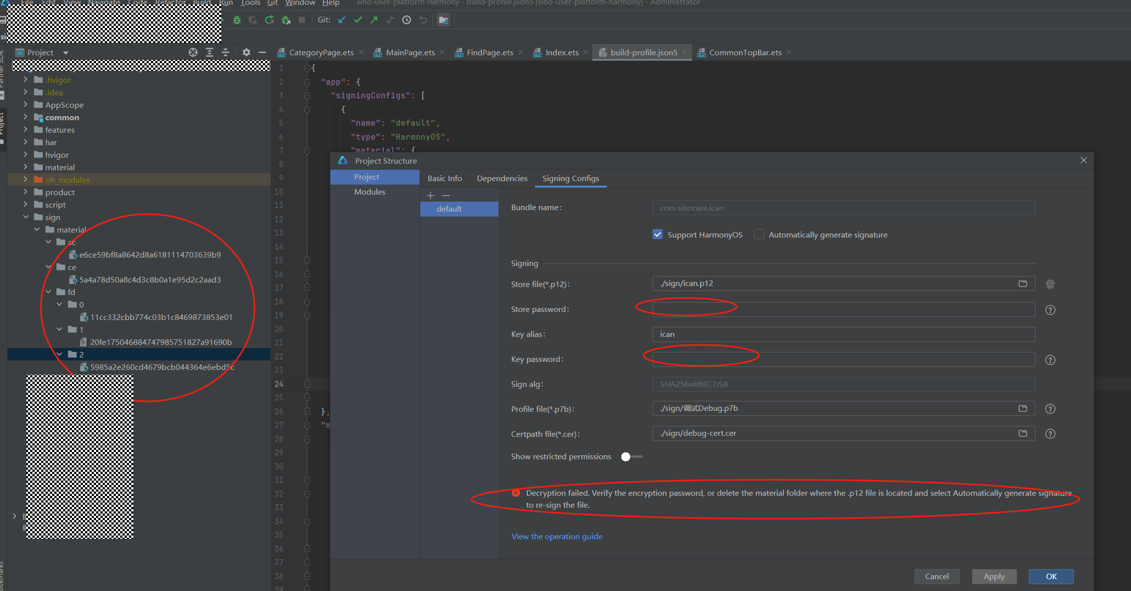Click the Collapse All icon in Project panel

click(225, 52)
